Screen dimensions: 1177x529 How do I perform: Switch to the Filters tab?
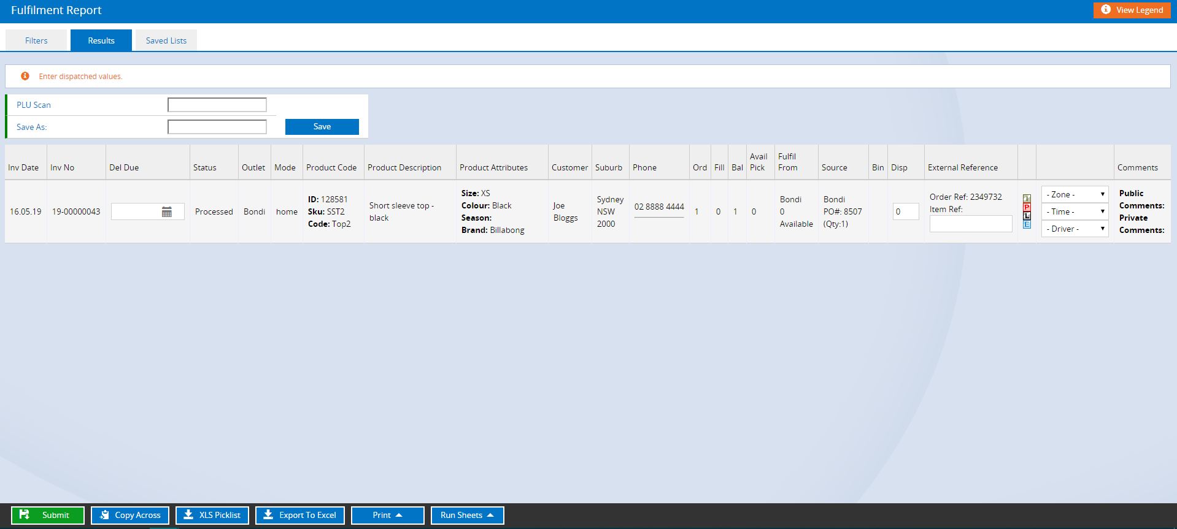[36, 40]
